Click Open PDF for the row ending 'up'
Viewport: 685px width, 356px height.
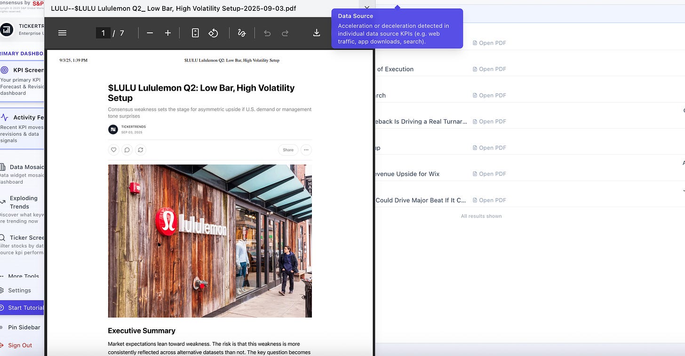[489, 147]
